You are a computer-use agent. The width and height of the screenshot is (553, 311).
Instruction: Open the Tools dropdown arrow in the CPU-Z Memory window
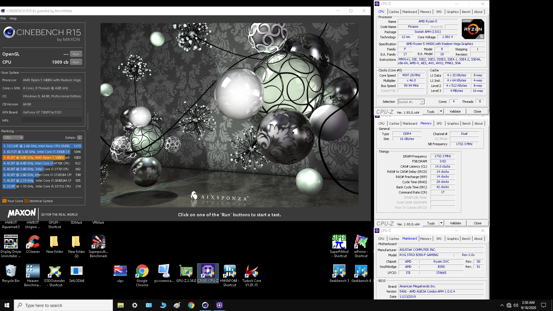(441, 223)
